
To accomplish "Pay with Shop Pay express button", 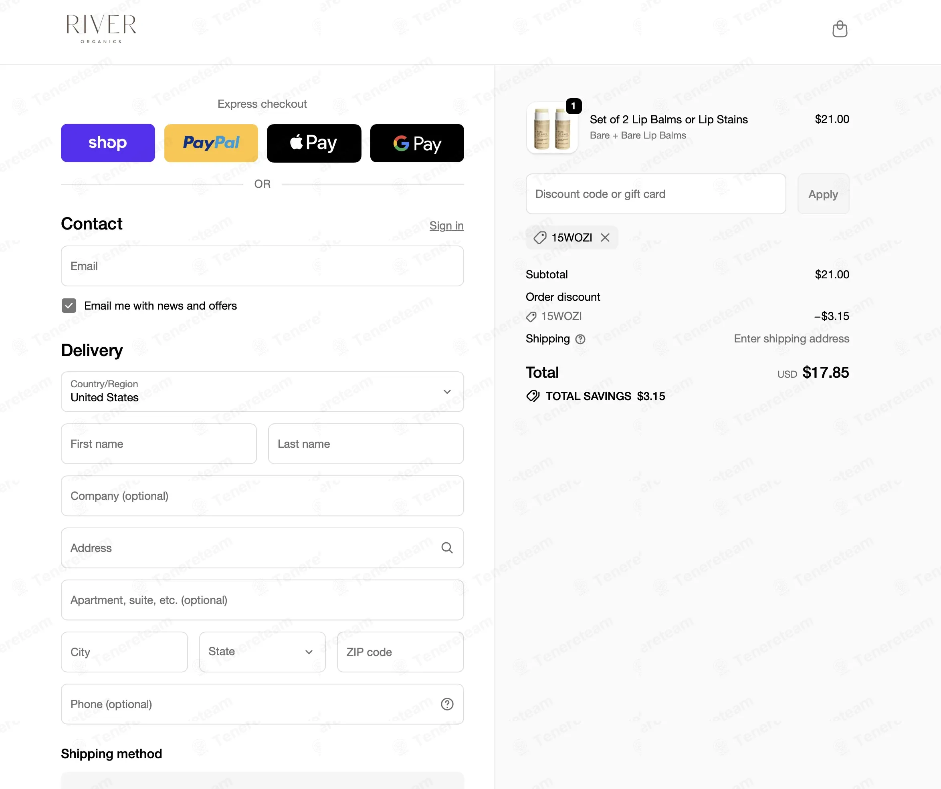I will click(108, 143).
